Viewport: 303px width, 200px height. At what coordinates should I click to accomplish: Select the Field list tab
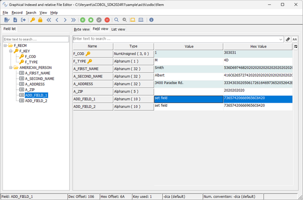tap(10, 29)
